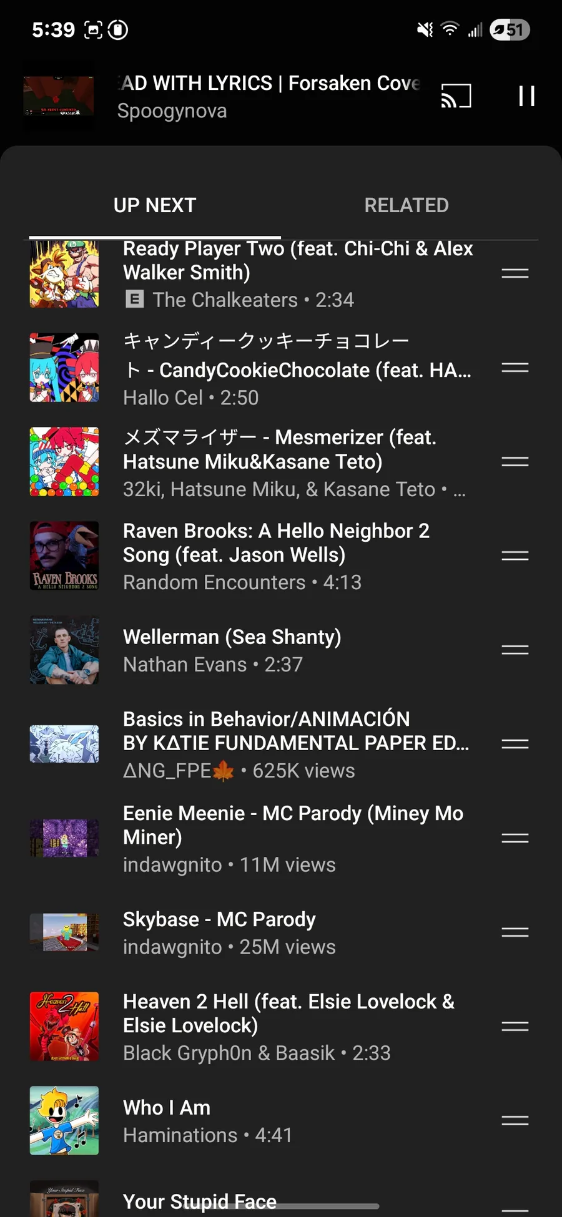This screenshot has height=1217, width=562.
Task: Tap the CandyCookieChocolate thumbnail
Action: click(x=64, y=368)
